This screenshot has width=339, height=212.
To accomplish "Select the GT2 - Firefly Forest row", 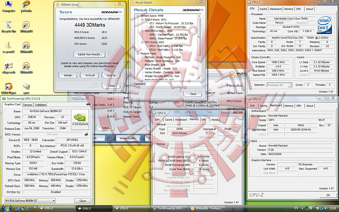I will tap(167, 27).
